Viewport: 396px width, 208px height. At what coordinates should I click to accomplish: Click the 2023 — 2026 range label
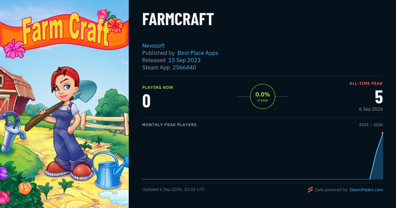pos(371,125)
